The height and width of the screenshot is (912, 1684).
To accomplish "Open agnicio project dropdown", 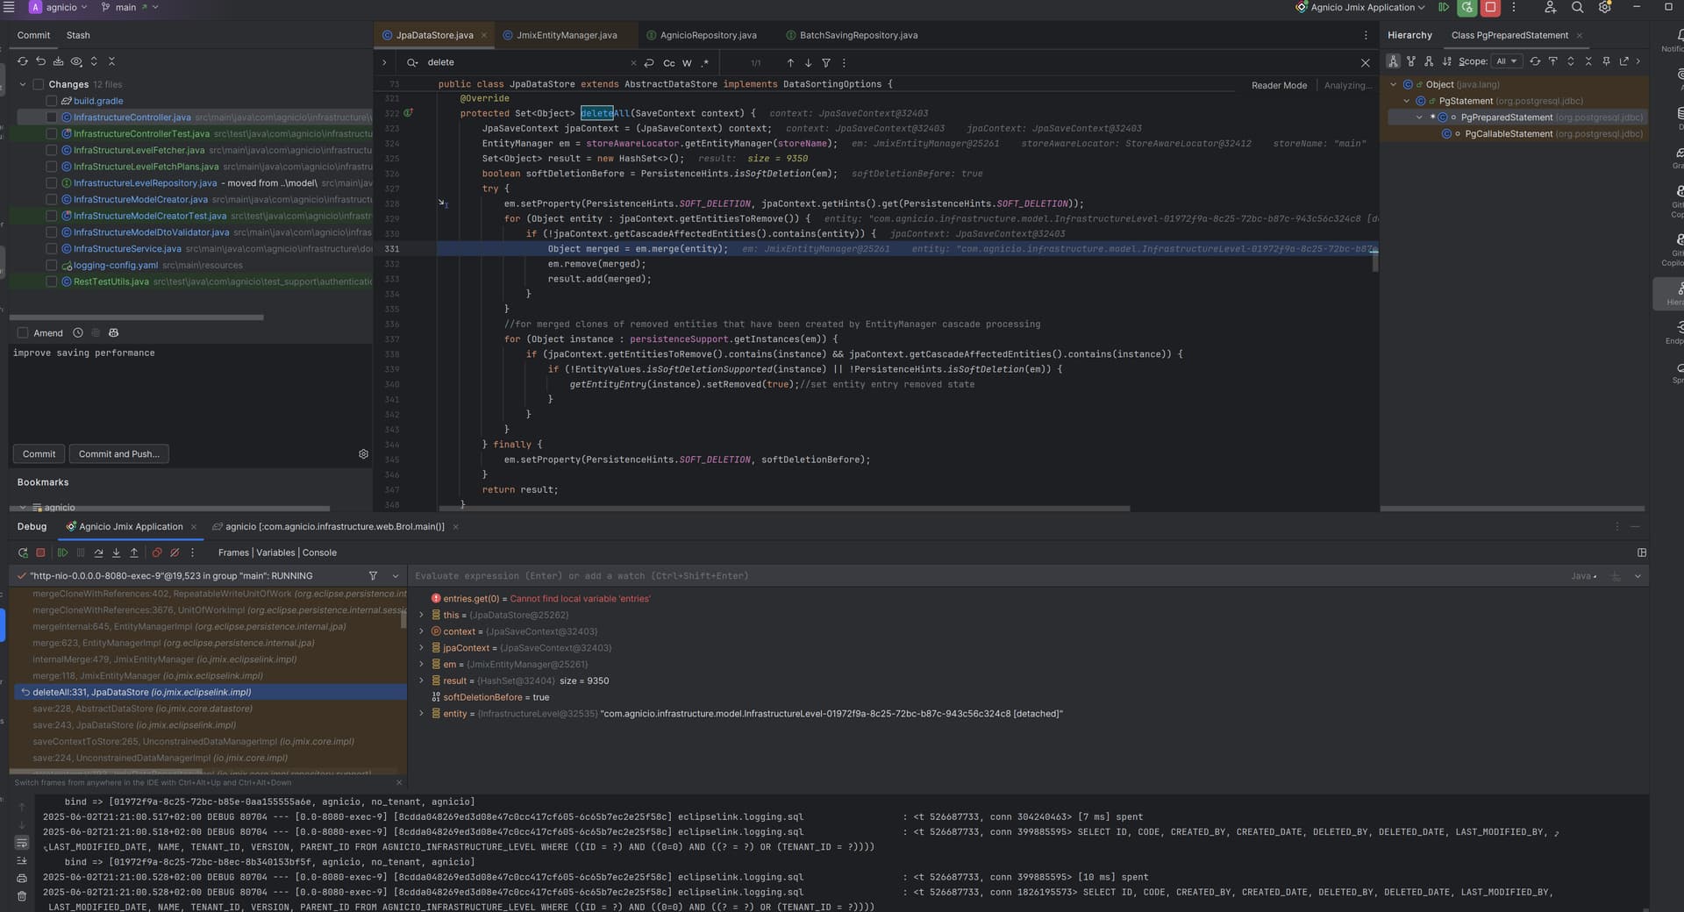I will [x=59, y=7].
